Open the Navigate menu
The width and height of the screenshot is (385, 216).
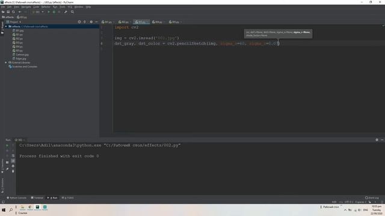pos(26,7)
